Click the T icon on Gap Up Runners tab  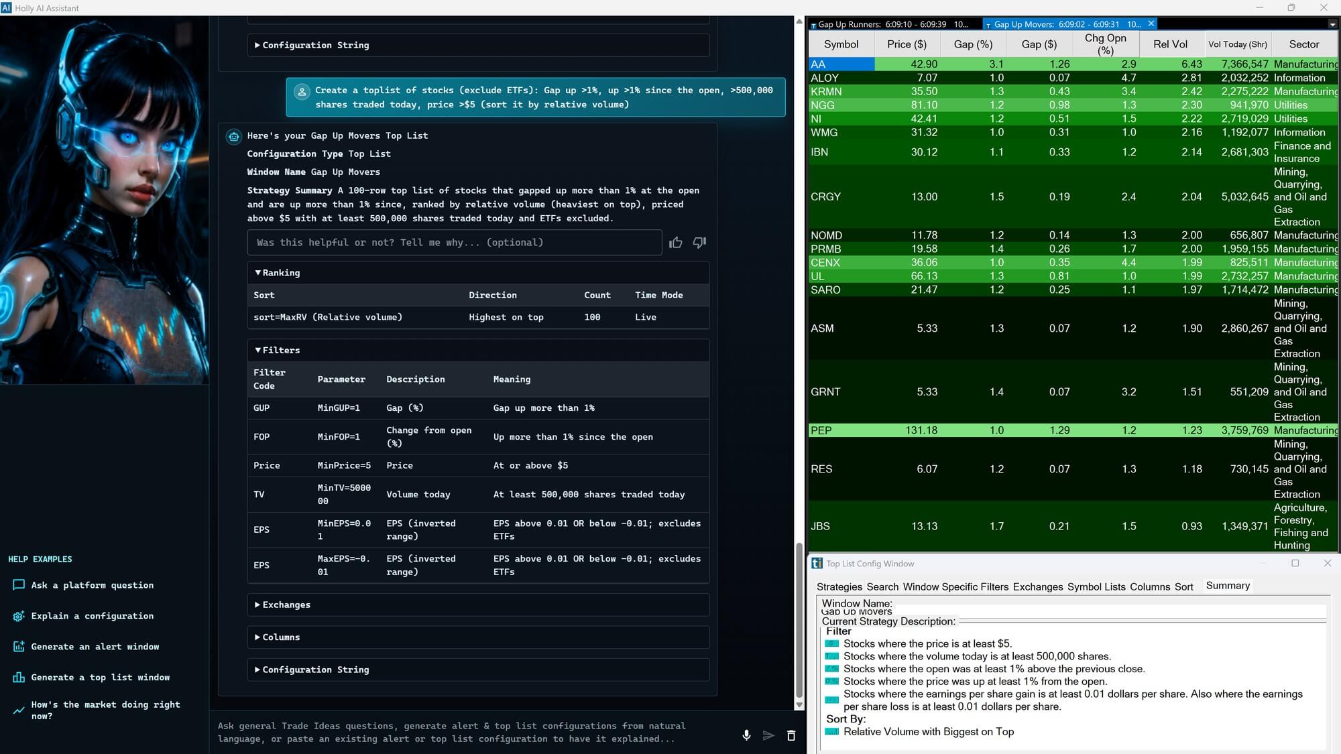[x=813, y=25]
